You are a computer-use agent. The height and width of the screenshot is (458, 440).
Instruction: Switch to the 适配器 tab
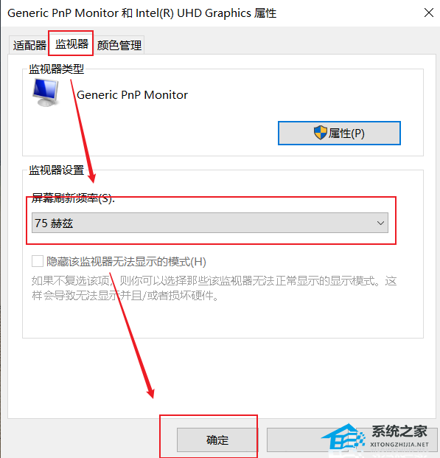(x=29, y=45)
